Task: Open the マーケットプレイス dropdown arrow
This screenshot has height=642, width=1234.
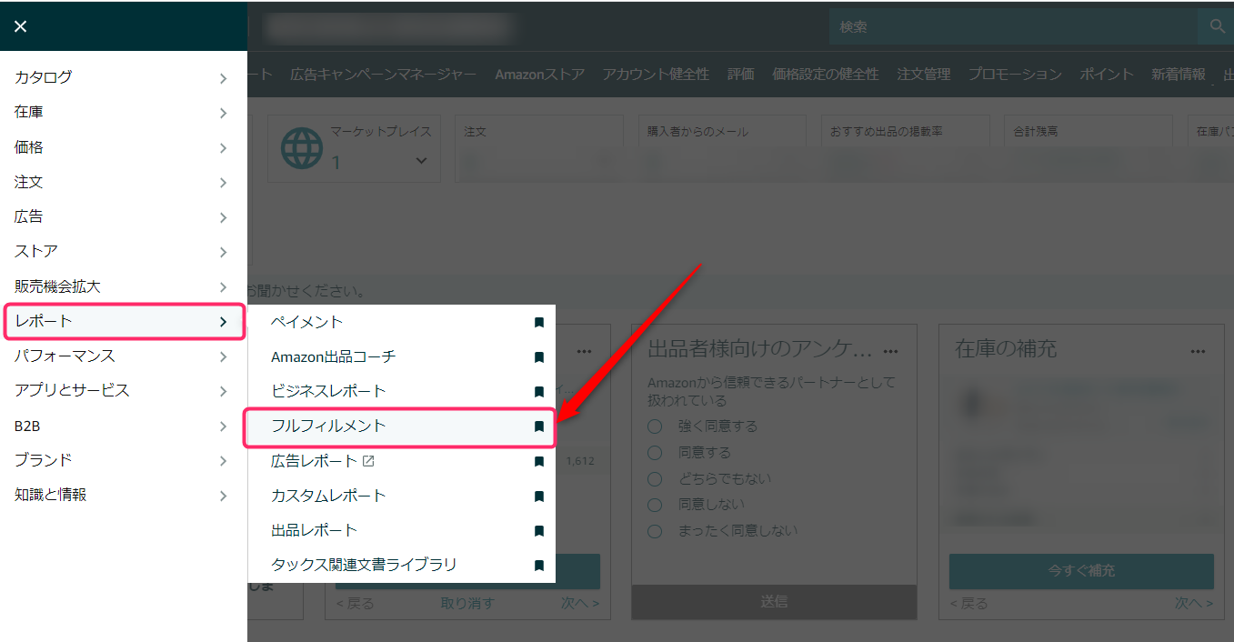Action: [x=421, y=161]
